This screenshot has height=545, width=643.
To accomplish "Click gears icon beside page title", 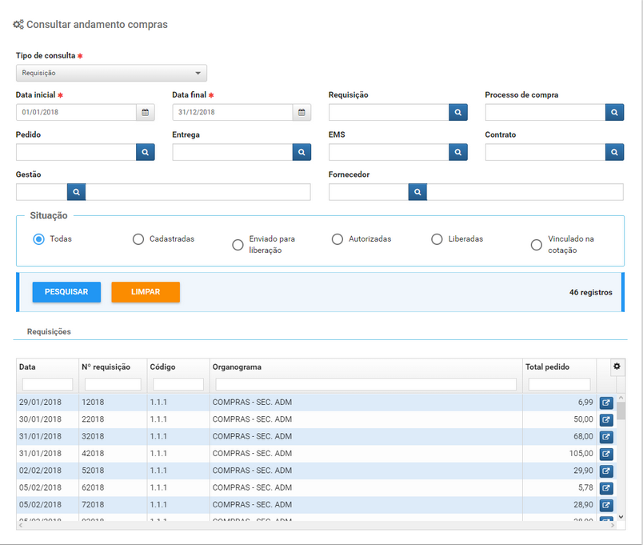I will [x=18, y=25].
